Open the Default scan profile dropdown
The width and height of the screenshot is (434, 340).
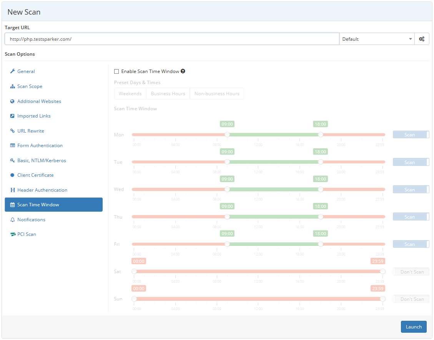point(376,39)
